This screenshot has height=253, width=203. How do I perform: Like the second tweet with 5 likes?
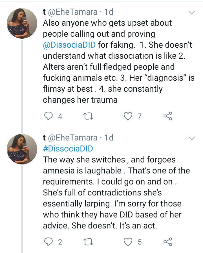pyautogui.click(x=128, y=242)
